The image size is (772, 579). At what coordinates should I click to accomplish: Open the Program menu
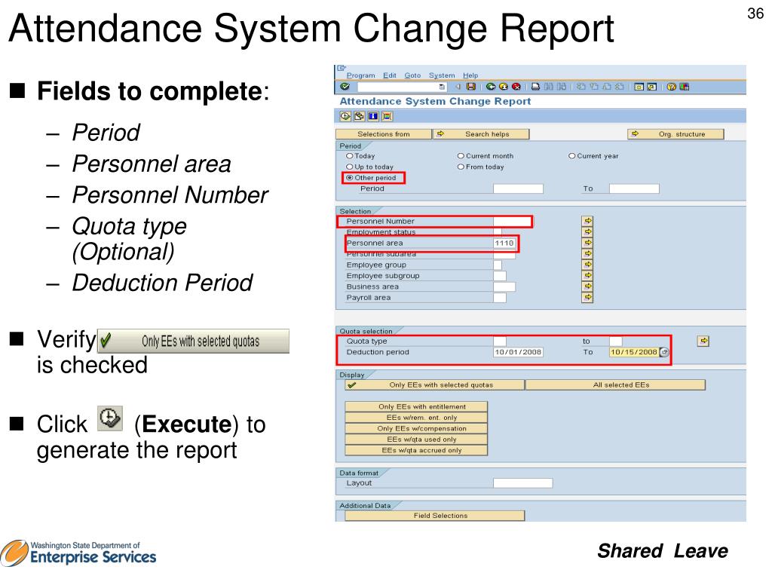point(360,75)
